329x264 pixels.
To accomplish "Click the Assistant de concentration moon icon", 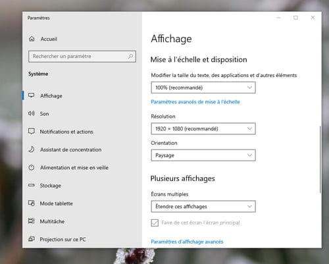I will coord(32,149).
